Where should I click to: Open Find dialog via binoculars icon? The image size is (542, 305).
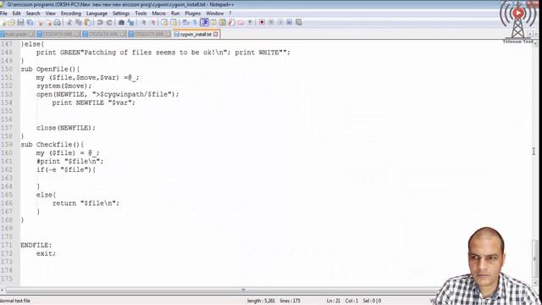point(121,23)
